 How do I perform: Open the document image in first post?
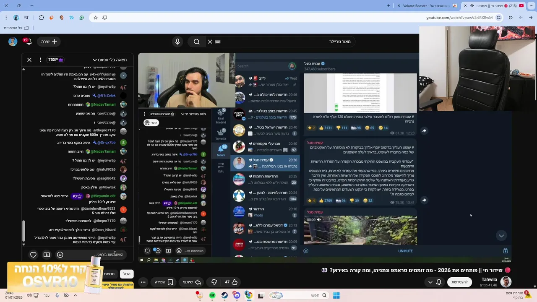click(360, 93)
